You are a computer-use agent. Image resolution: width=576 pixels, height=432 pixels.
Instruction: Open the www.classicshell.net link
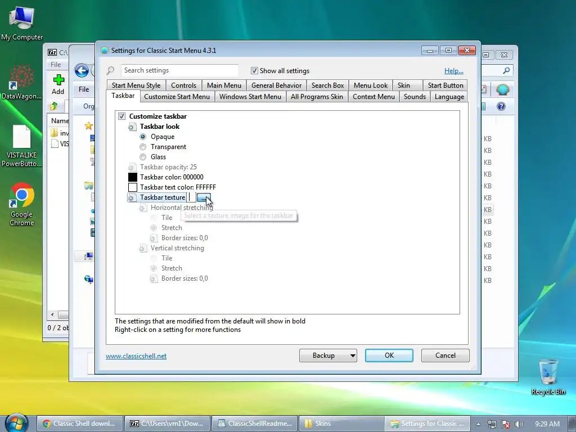click(136, 356)
